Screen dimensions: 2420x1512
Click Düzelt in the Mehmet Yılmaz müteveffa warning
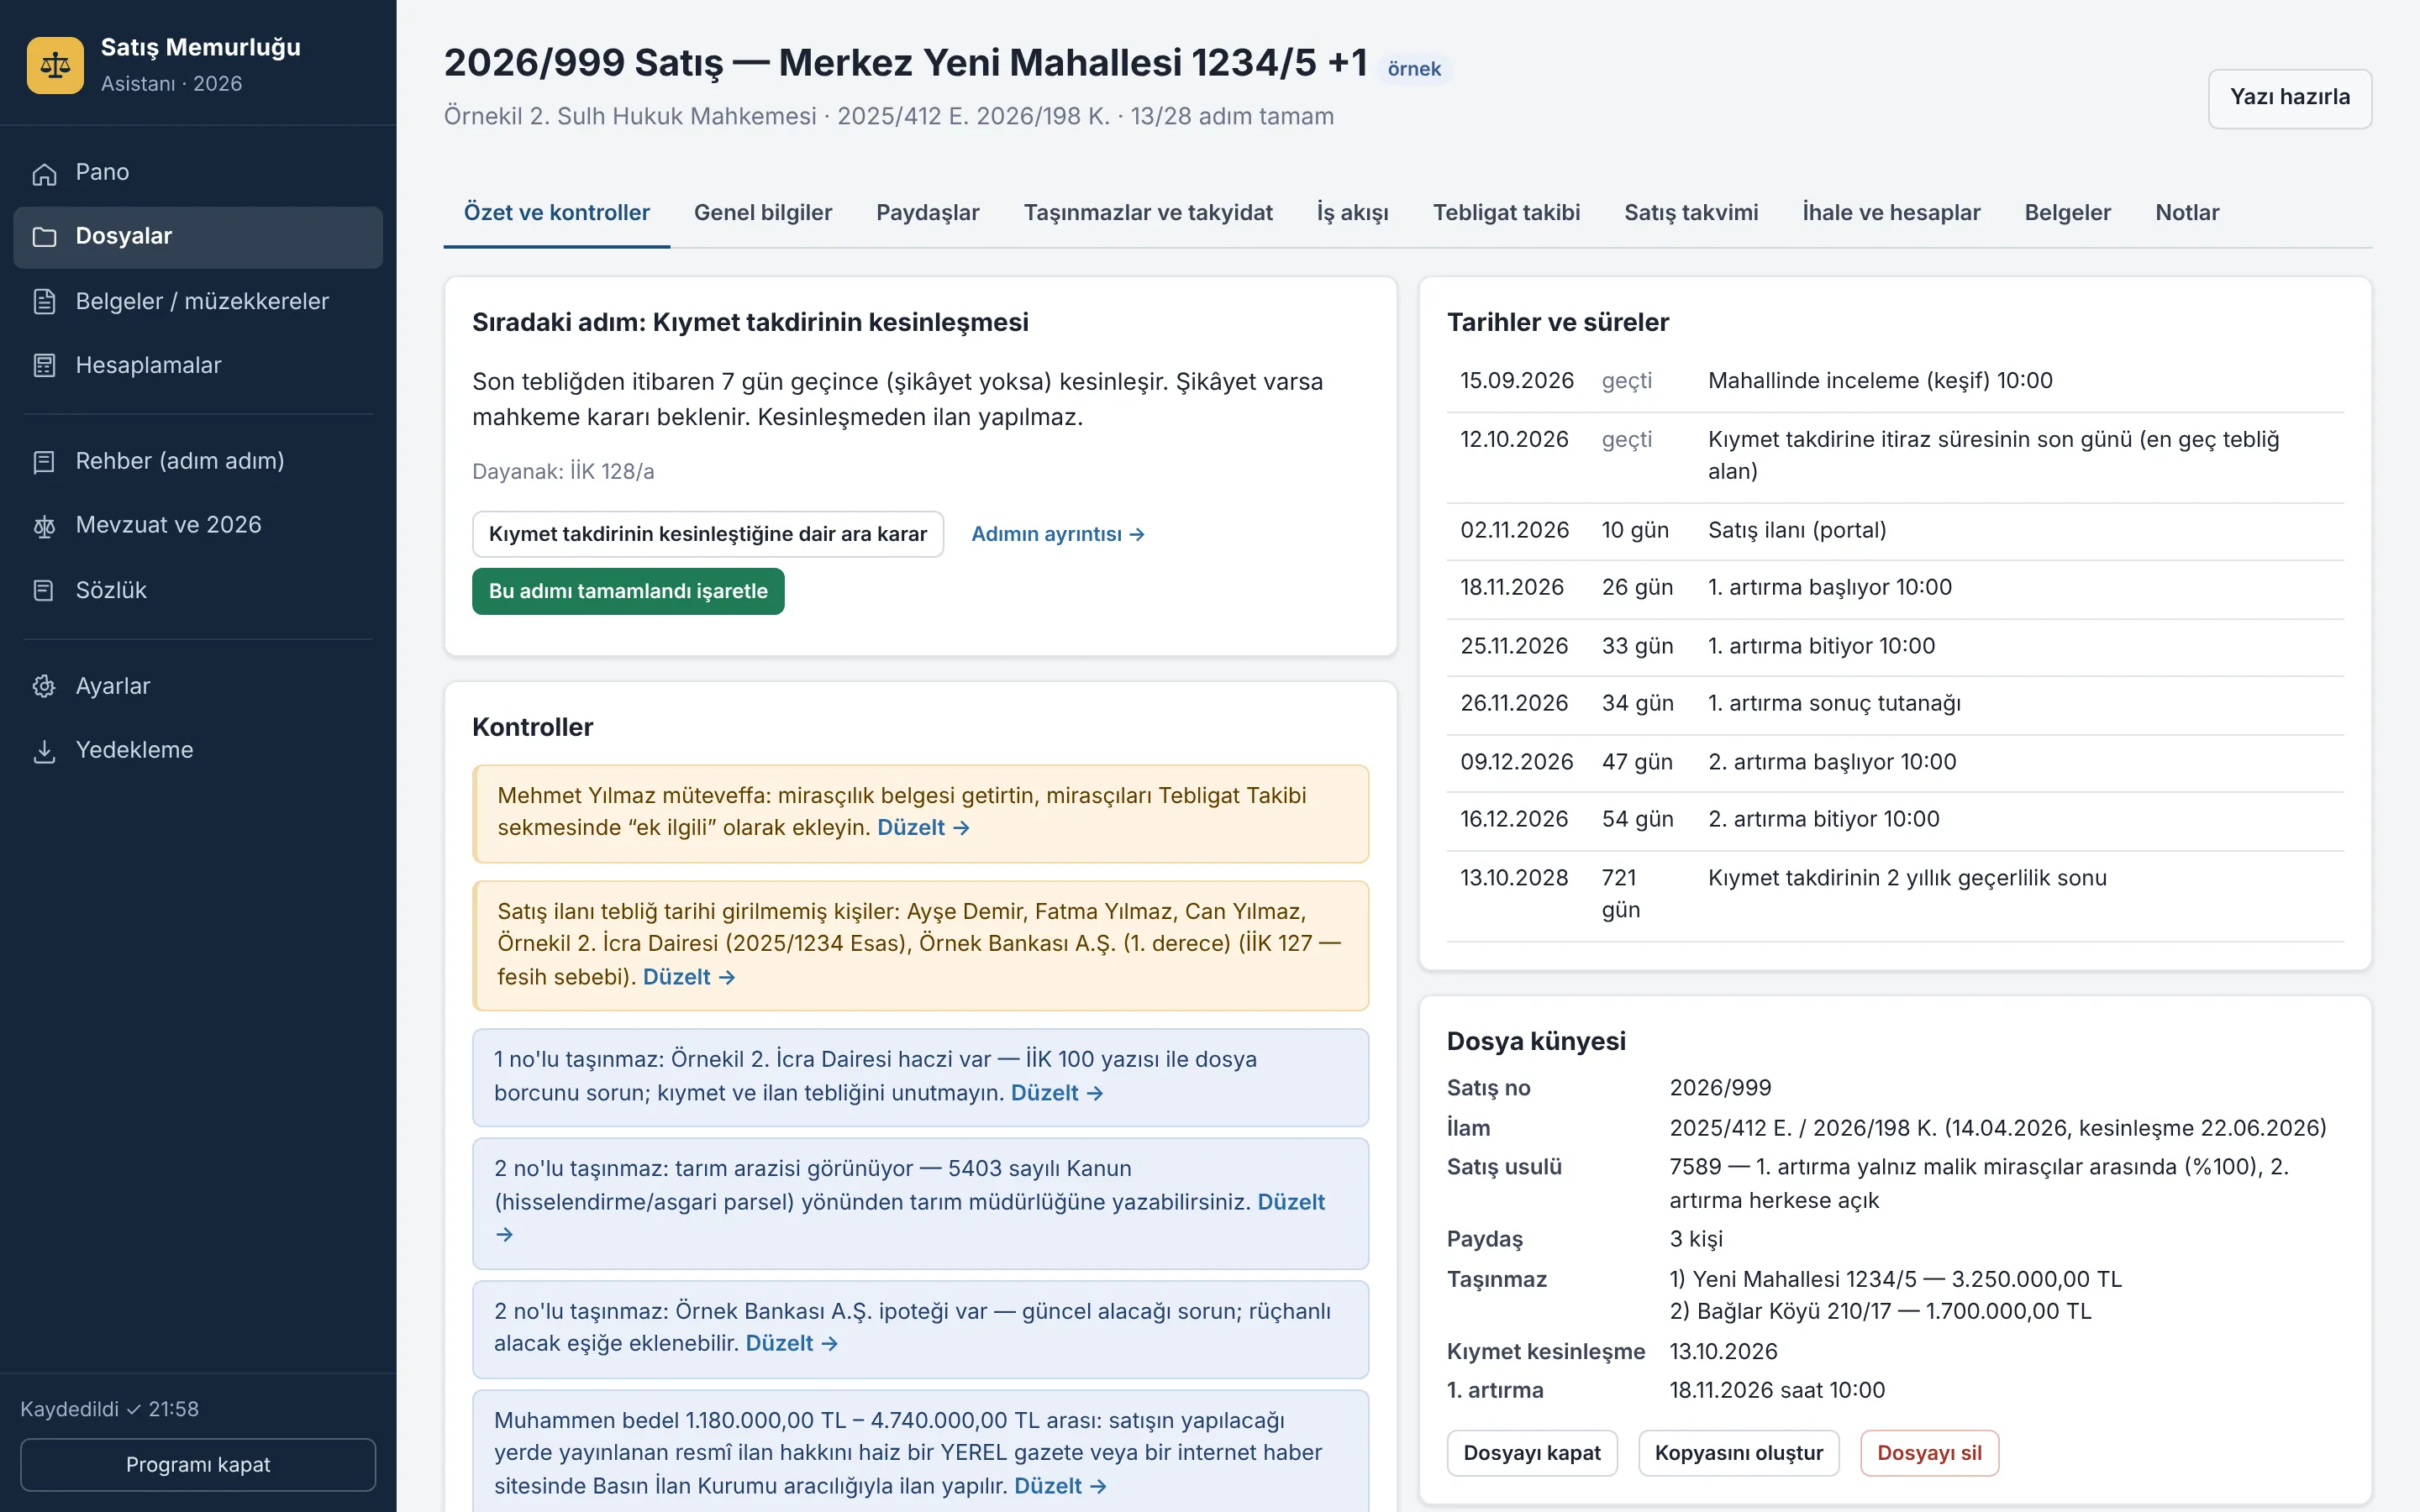(x=923, y=828)
